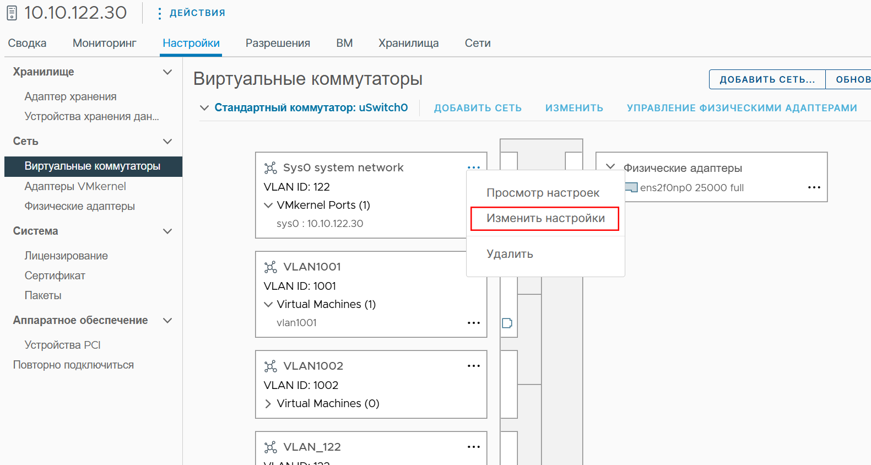This screenshot has height=465, width=871.
Task: Collapse the Аппаратное обеспечение sidebar section
Action: [167, 321]
